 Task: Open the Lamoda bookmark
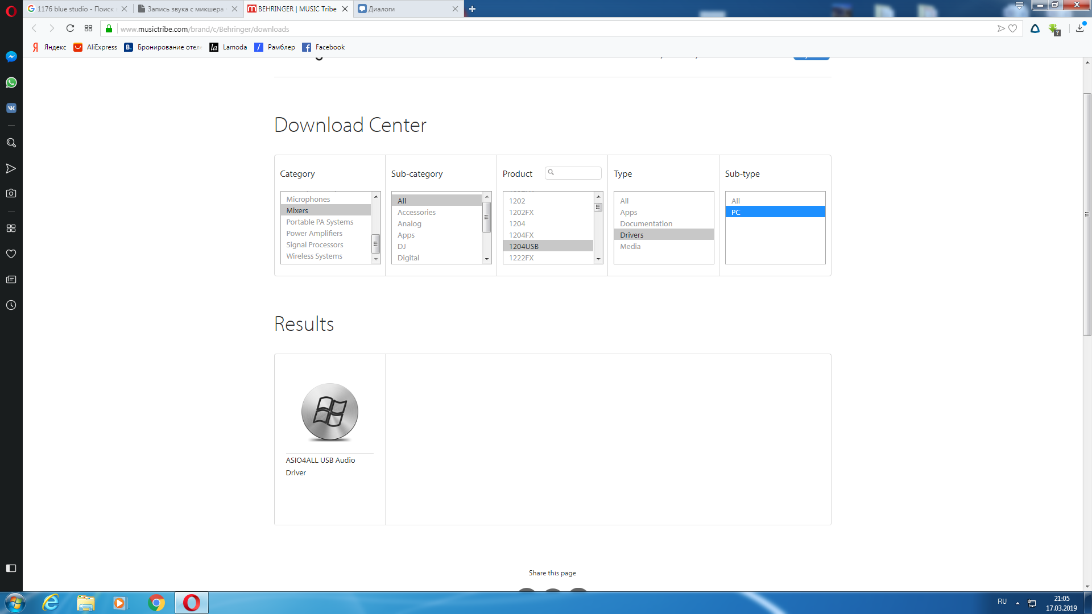tap(228, 47)
